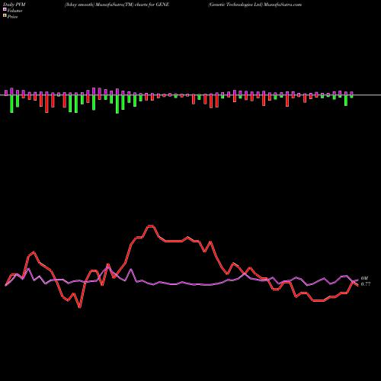Screen dimensions: 381x381
Task: Select the Price legend label
Action: pos(12,17)
